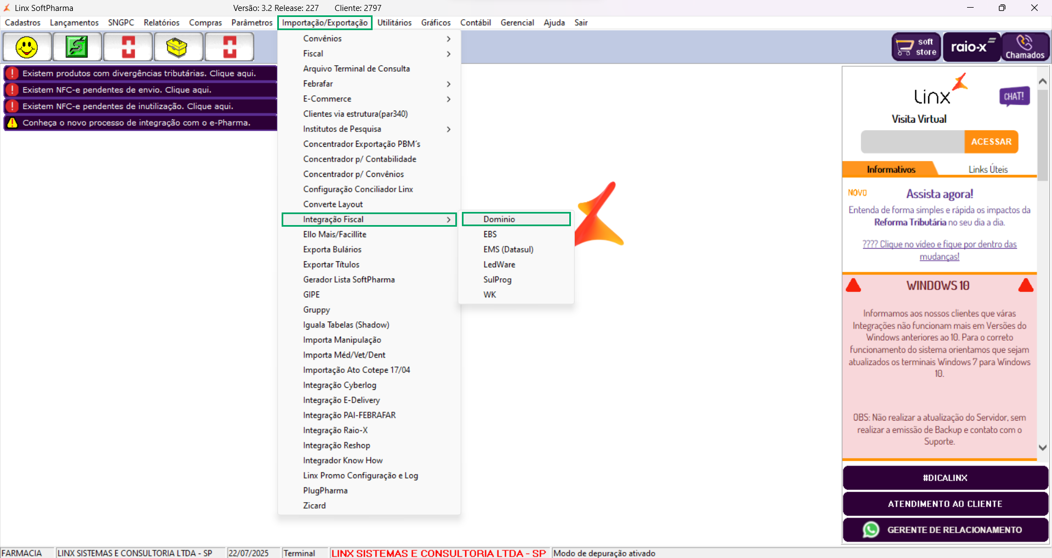Screen dimensions: 1052x558
Task: Click the WhatsApp icon on Gerente de Relacionamento
Action: point(871,530)
